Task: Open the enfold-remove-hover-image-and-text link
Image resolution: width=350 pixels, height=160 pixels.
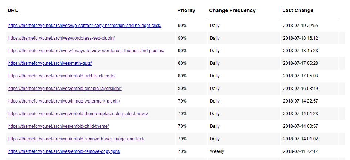Action: tap(76, 139)
